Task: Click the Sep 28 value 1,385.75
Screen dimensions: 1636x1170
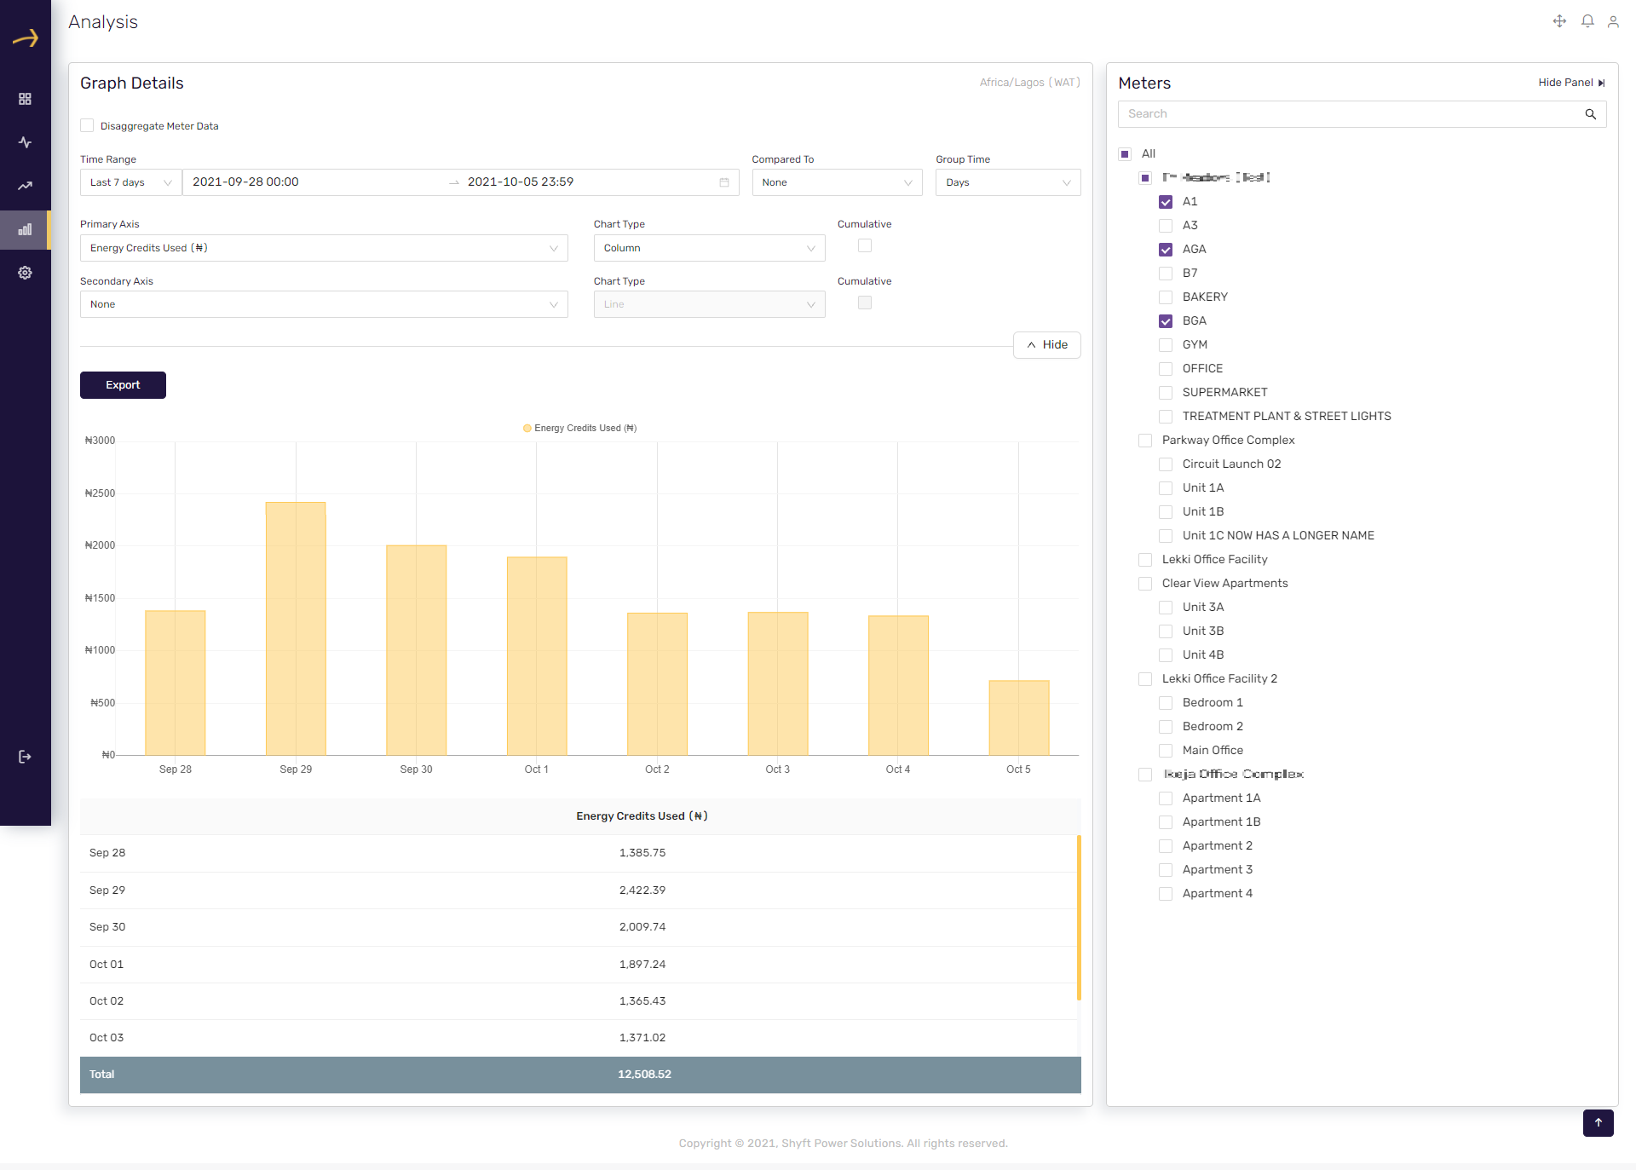Action: (642, 853)
